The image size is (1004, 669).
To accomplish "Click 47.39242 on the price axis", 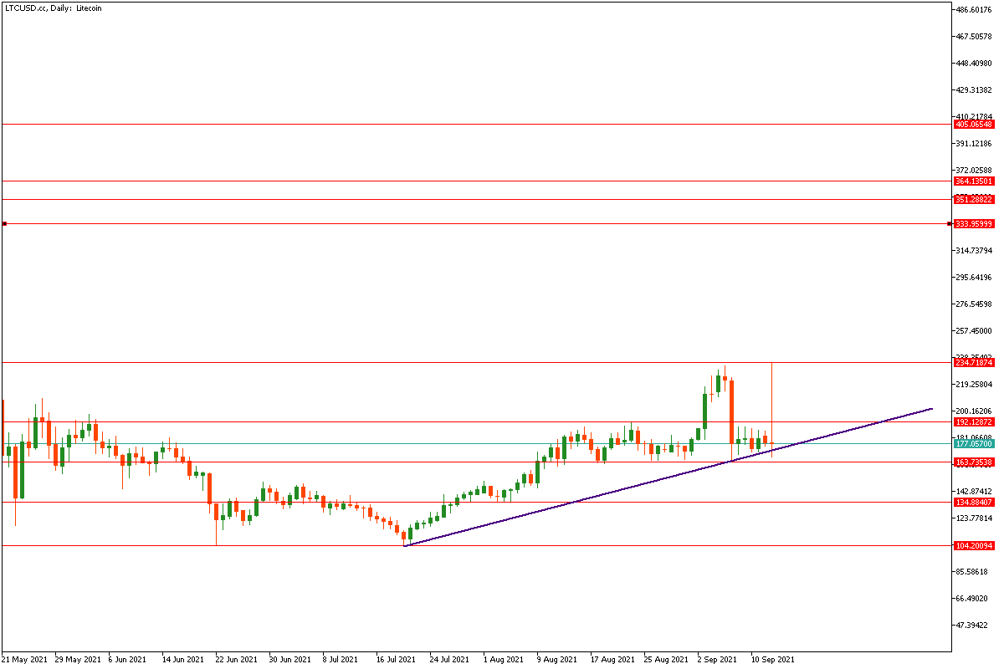I will point(974,625).
